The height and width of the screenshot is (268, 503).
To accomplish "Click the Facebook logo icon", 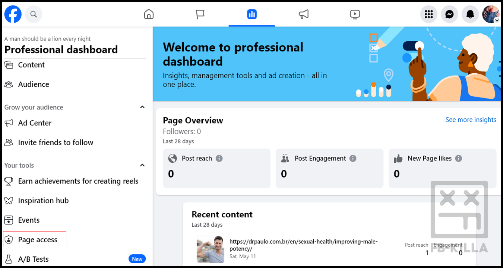I will click(13, 15).
